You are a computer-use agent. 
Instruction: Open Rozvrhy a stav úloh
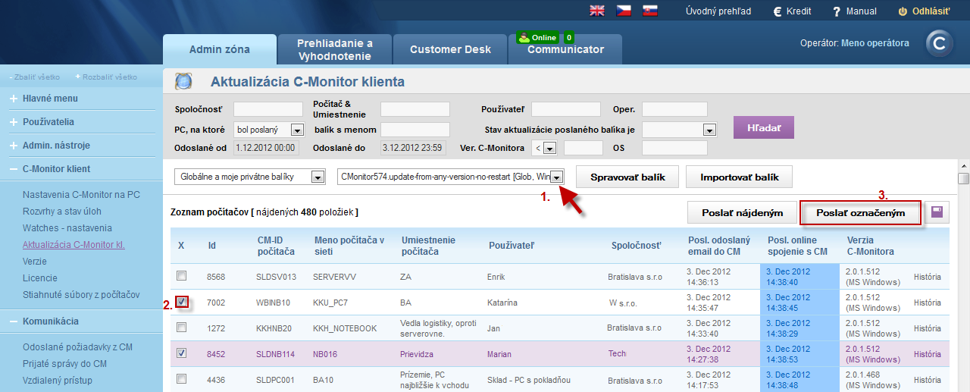pos(62,212)
